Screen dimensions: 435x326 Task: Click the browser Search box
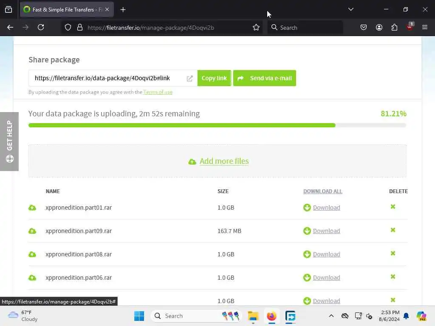pos(305,28)
